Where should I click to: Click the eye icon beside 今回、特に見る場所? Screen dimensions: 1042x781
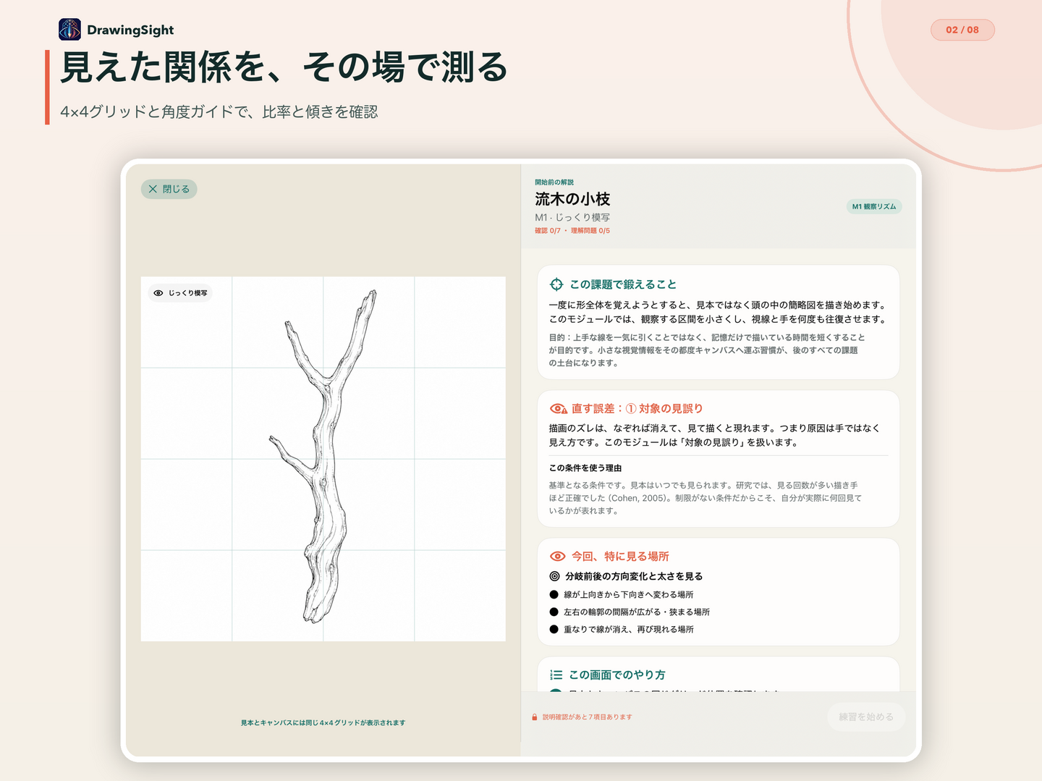pos(558,557)
